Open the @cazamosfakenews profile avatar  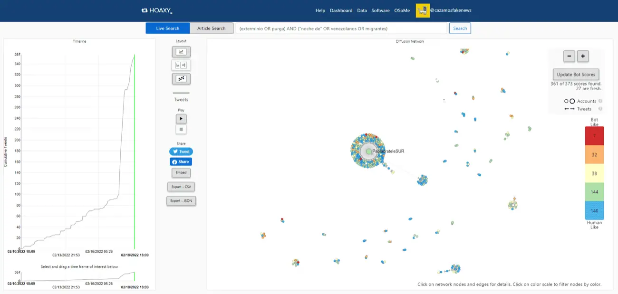pos(422,10)
